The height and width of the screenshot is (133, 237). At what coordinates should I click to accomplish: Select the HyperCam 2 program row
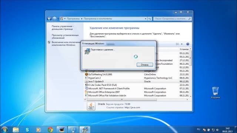[x=137, y=78]
